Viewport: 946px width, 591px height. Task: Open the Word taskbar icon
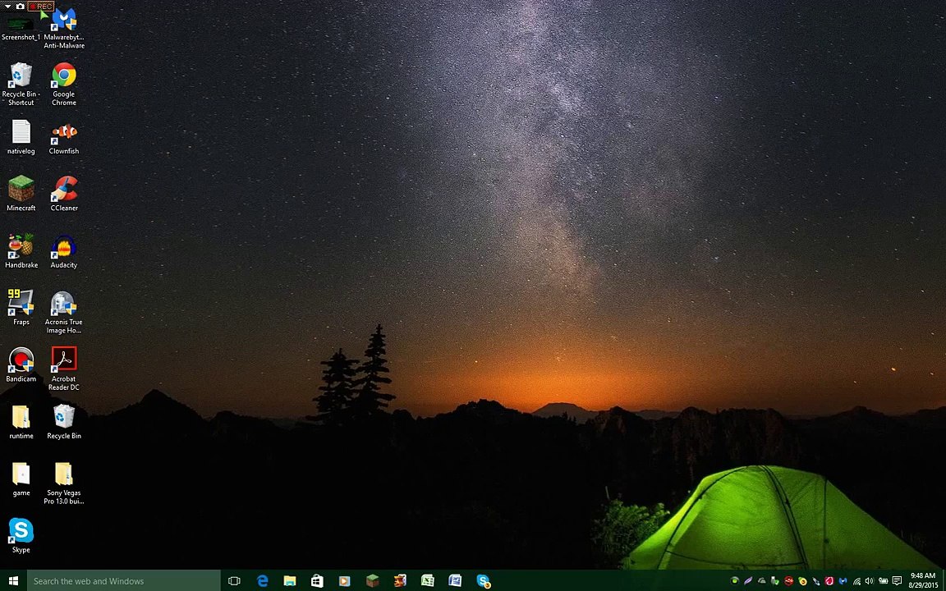(455, 581)
